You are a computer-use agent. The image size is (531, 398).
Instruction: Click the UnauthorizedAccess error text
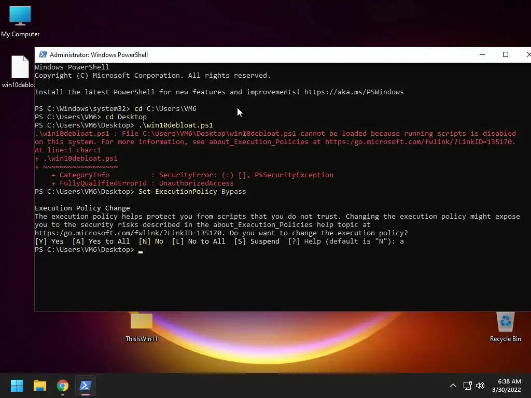pyautogui.click(x=197, y=183)
